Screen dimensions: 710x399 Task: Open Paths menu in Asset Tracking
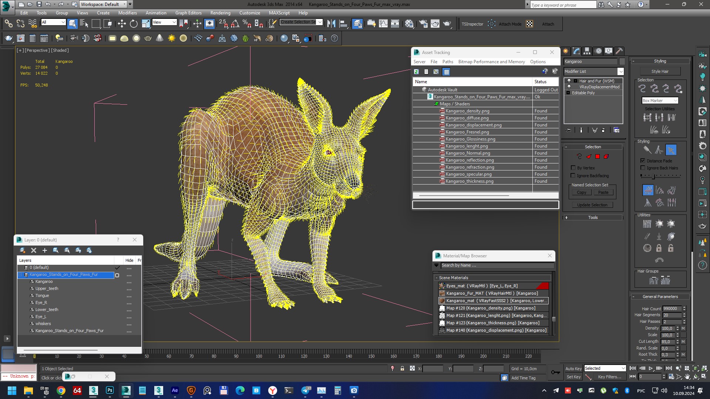point(447,62)
